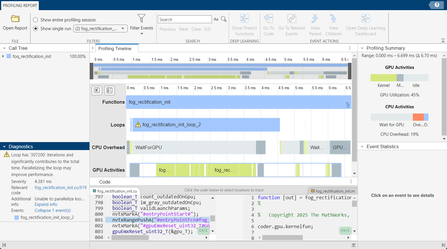Click the GPU overhead block in CPU Overhead row

340,147
